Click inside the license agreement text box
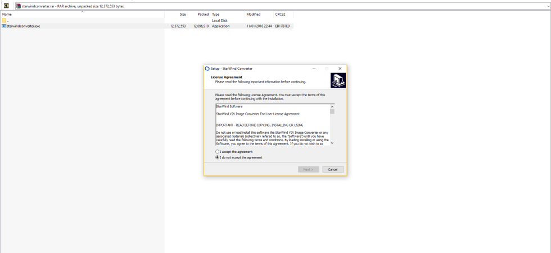 [x=273, y=125]
